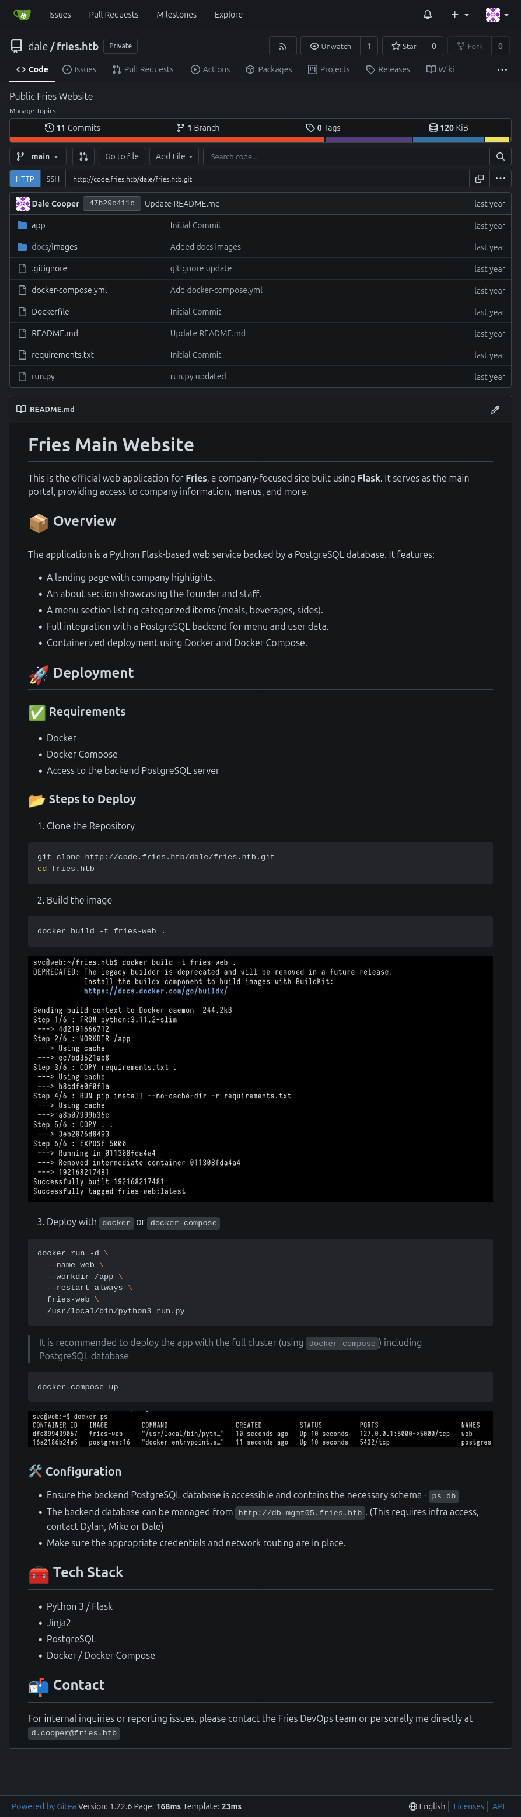Toggle Star on this repository
Viewport: 521px width, 1817px height.
[x=404, y=46]
